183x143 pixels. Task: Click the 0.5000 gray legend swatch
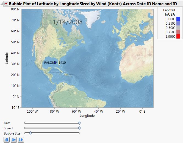tap(178, 28)
